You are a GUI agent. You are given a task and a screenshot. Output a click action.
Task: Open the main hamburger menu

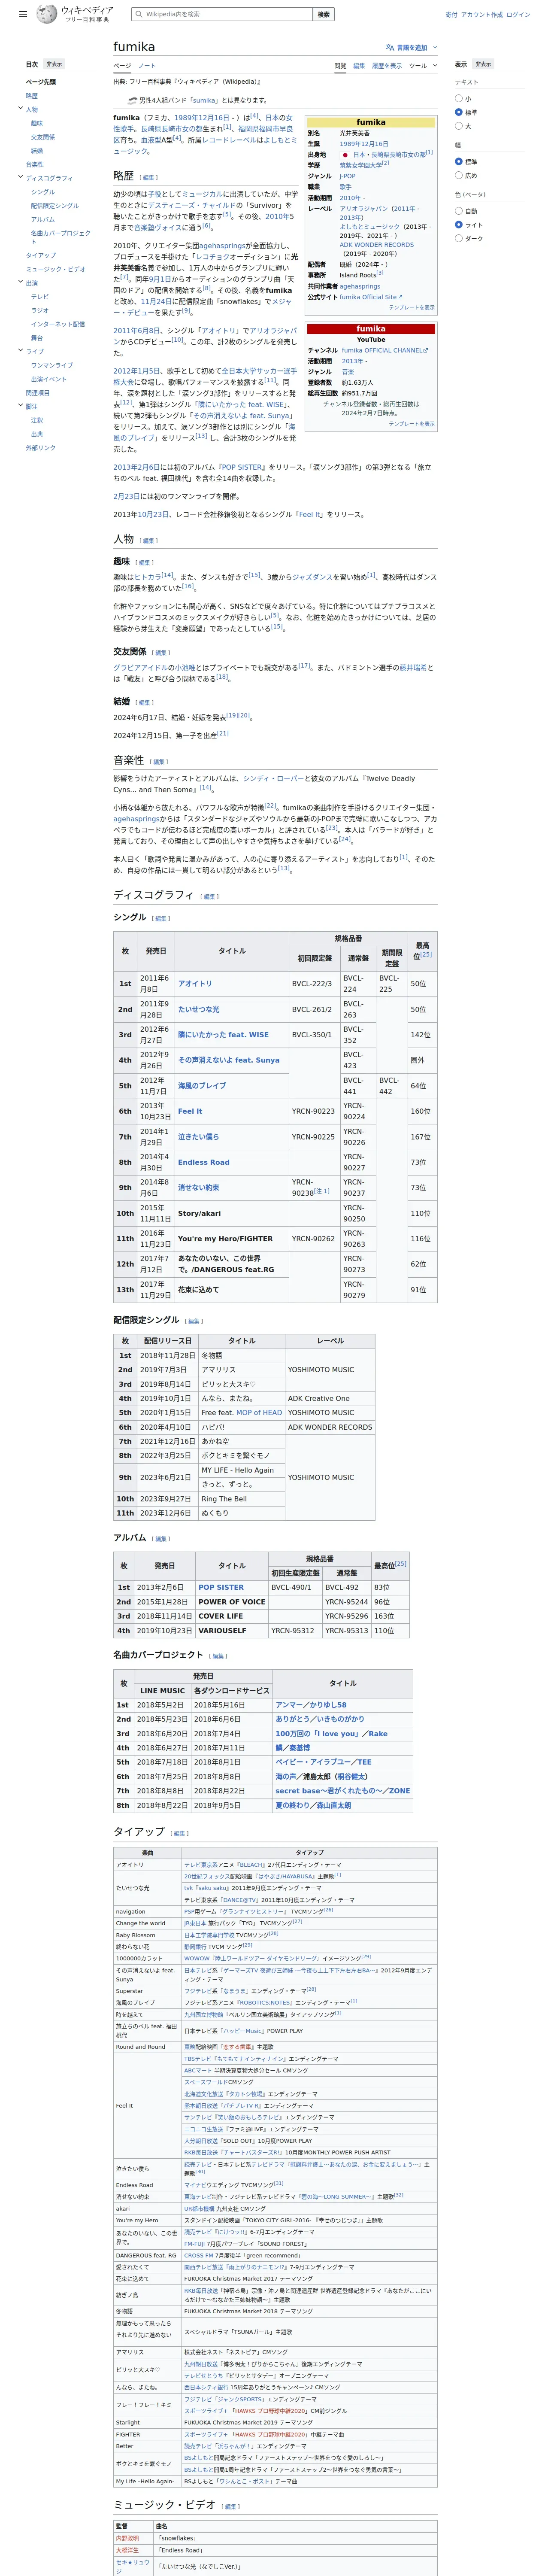[x=23, y=15]
